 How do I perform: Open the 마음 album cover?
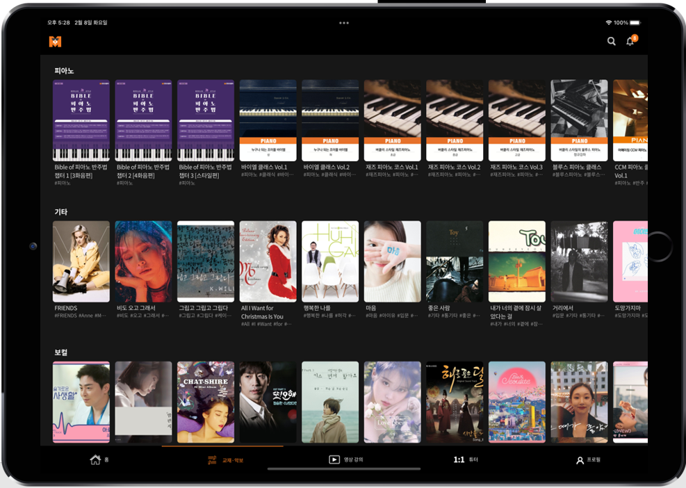tap(393, 261)
